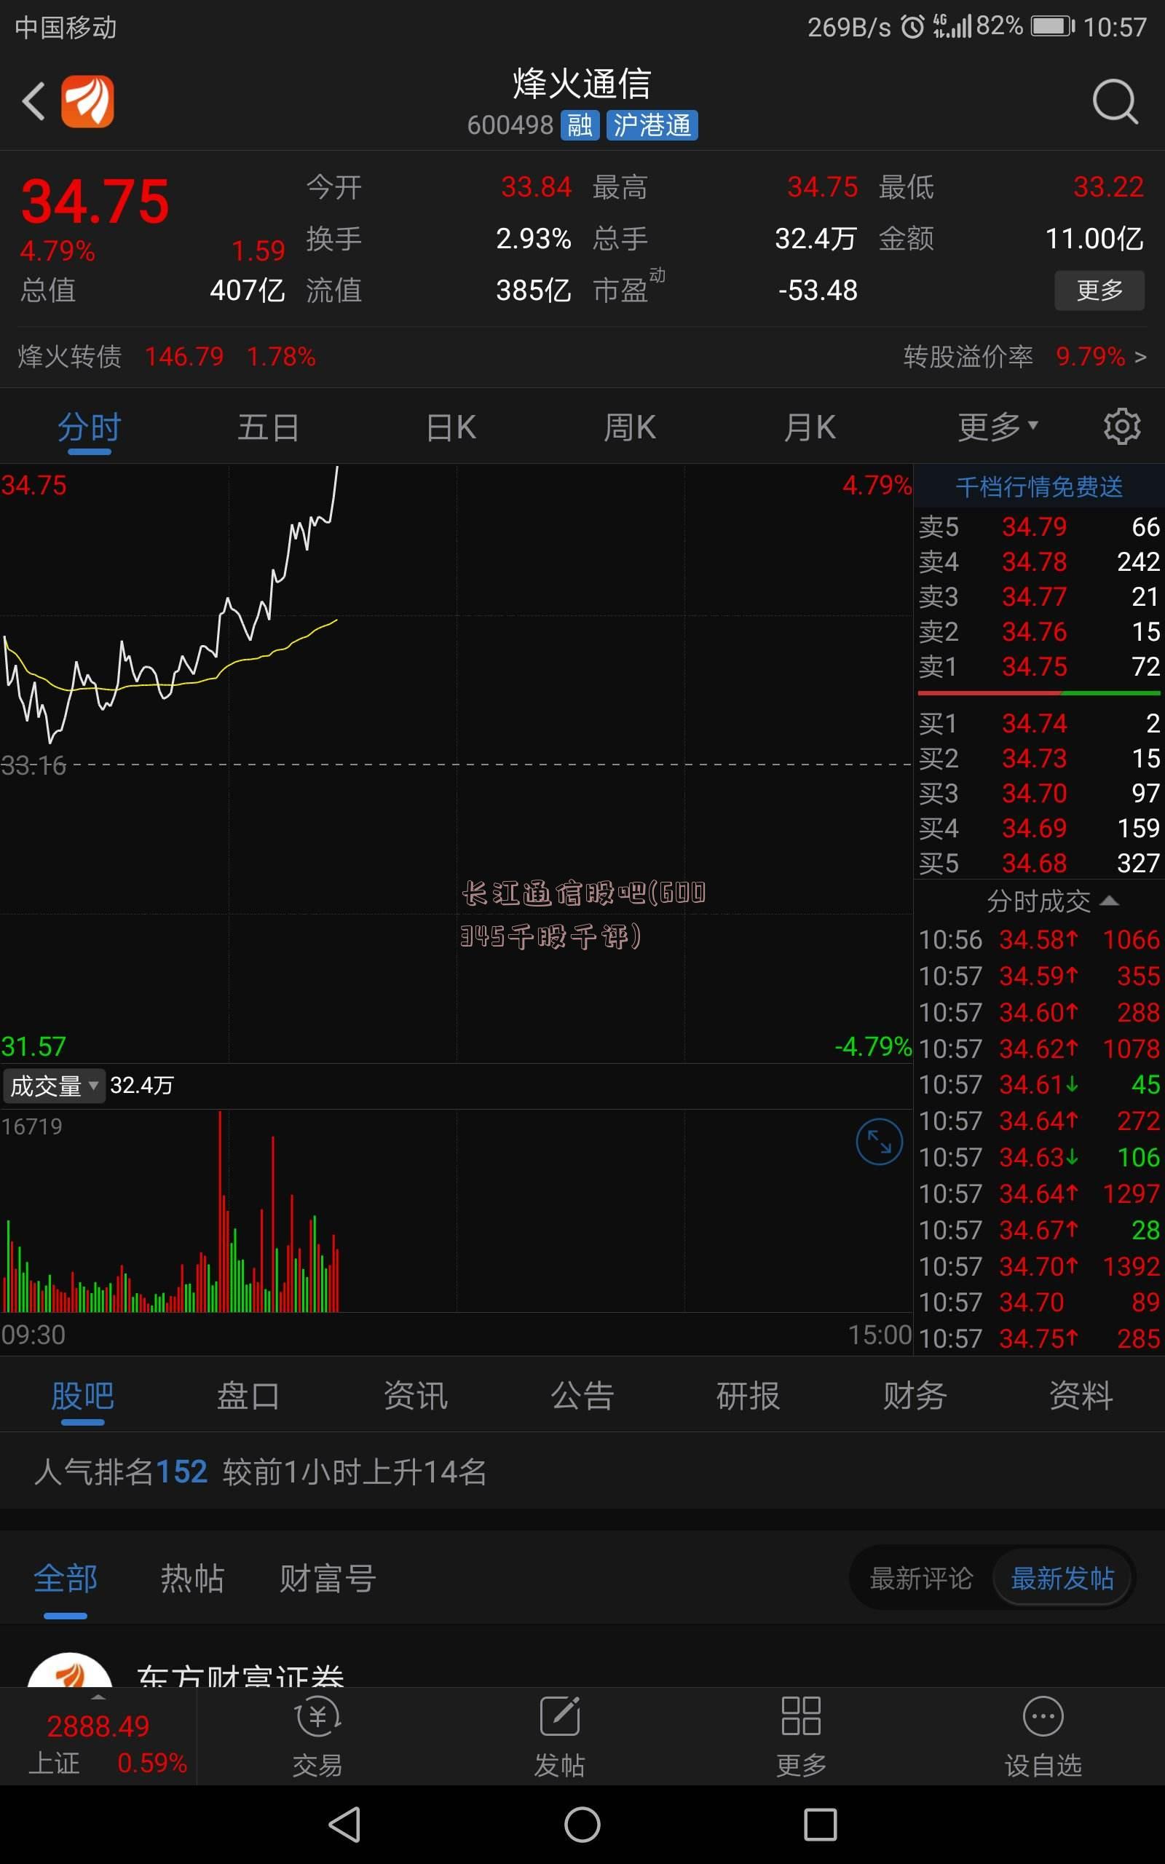Select the 热帖 posts filter
Viewport: 1165px width, 1864px height.
191,1579
